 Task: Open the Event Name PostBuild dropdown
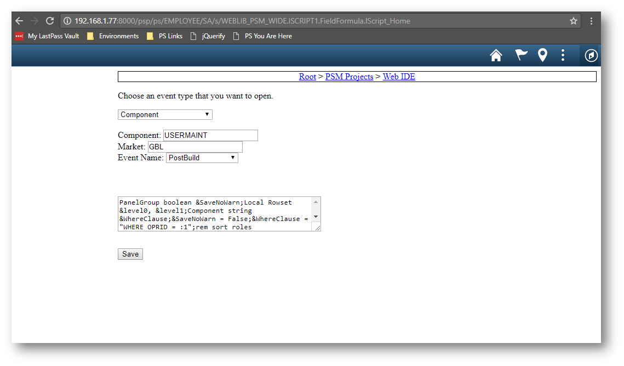[x=202, y=158]
